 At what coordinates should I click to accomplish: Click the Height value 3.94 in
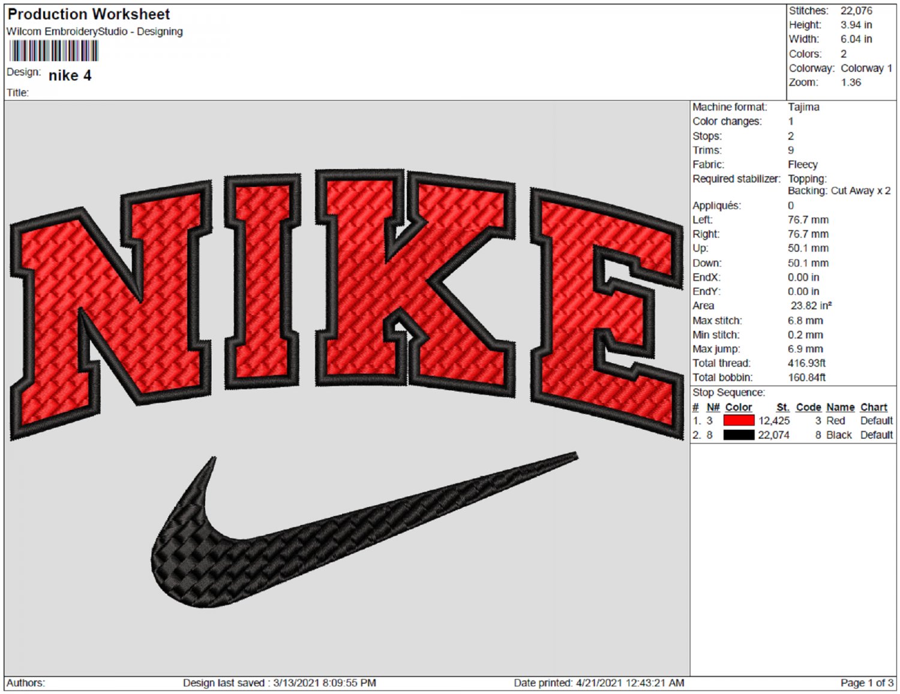tap(856, 25)
